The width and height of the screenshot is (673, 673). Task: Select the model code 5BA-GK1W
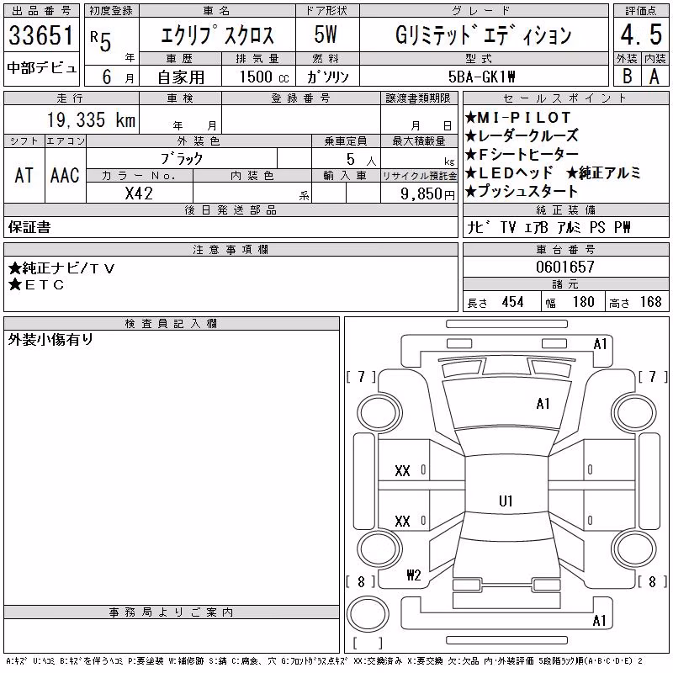(x=481, y=77)
